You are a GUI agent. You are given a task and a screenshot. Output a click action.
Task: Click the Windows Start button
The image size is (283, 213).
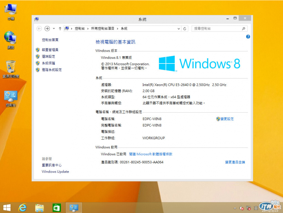tap(7, 208)
